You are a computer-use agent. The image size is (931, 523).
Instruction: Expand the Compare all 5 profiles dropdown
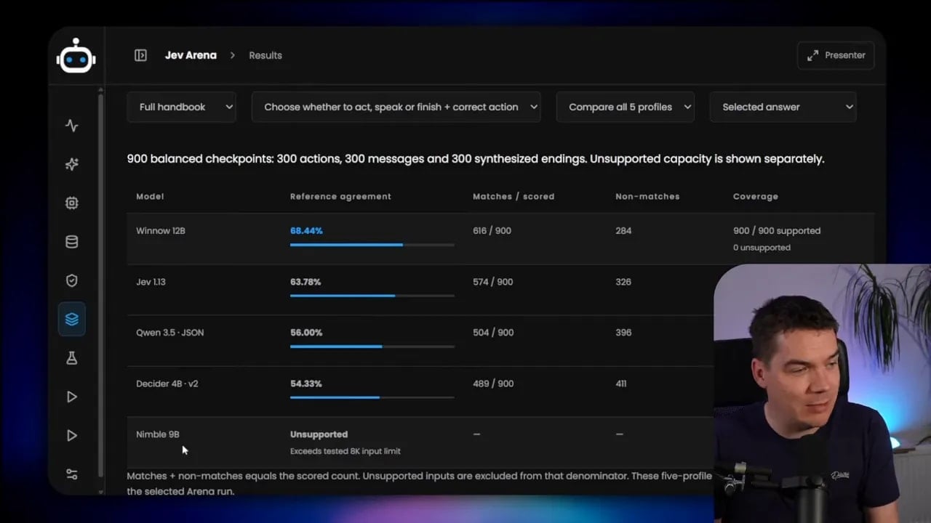pos(625,107)
